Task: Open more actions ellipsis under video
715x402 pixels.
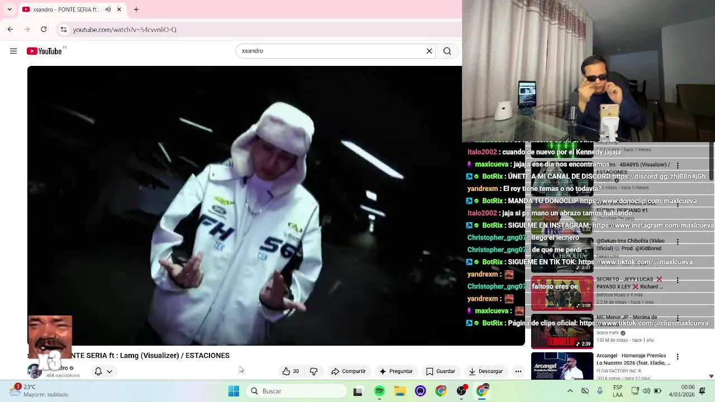Action: tap(518, 371)
